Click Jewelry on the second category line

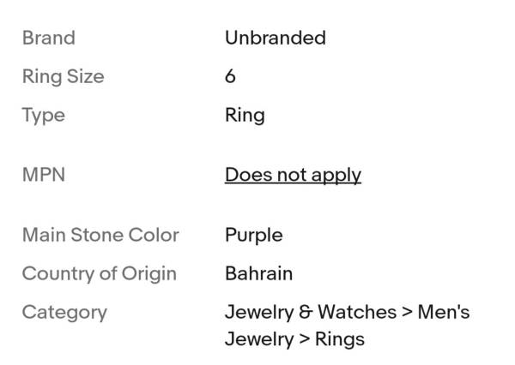[x=257, y=339]
